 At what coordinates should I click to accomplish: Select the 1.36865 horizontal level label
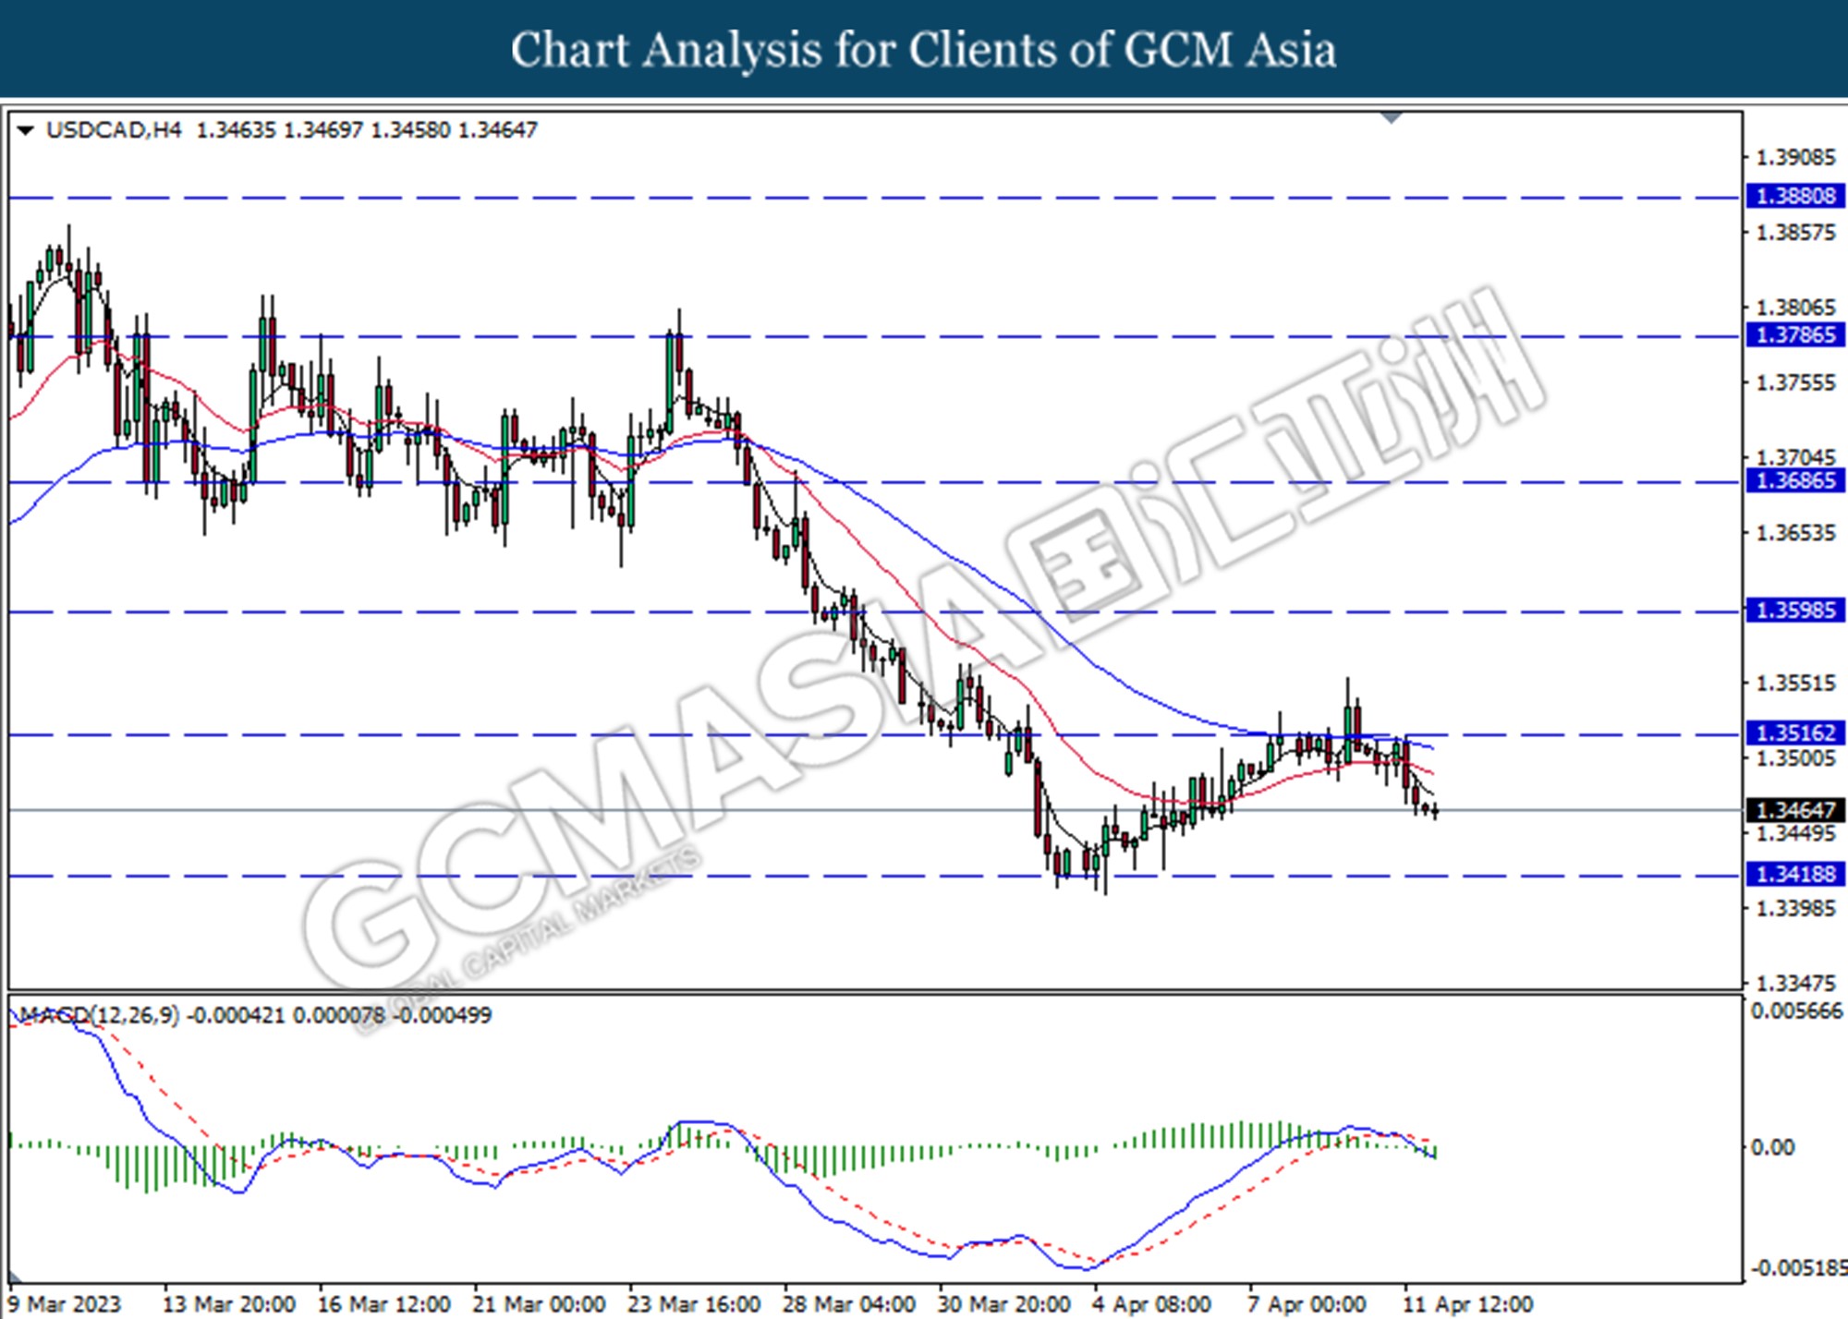coord(1795,480)
